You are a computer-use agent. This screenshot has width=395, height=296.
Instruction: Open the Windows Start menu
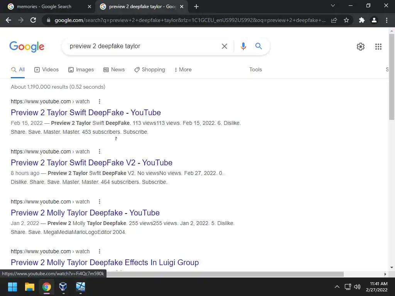tap(12, 287)
